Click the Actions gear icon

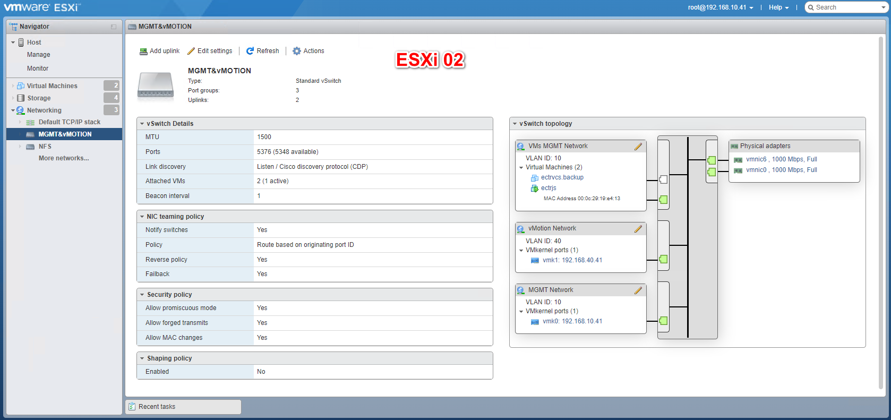coord(297,51)
